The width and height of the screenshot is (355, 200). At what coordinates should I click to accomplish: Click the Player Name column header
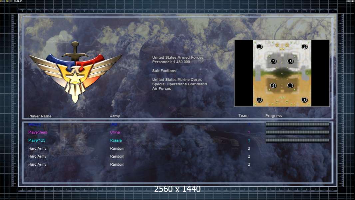coord(40,116)
